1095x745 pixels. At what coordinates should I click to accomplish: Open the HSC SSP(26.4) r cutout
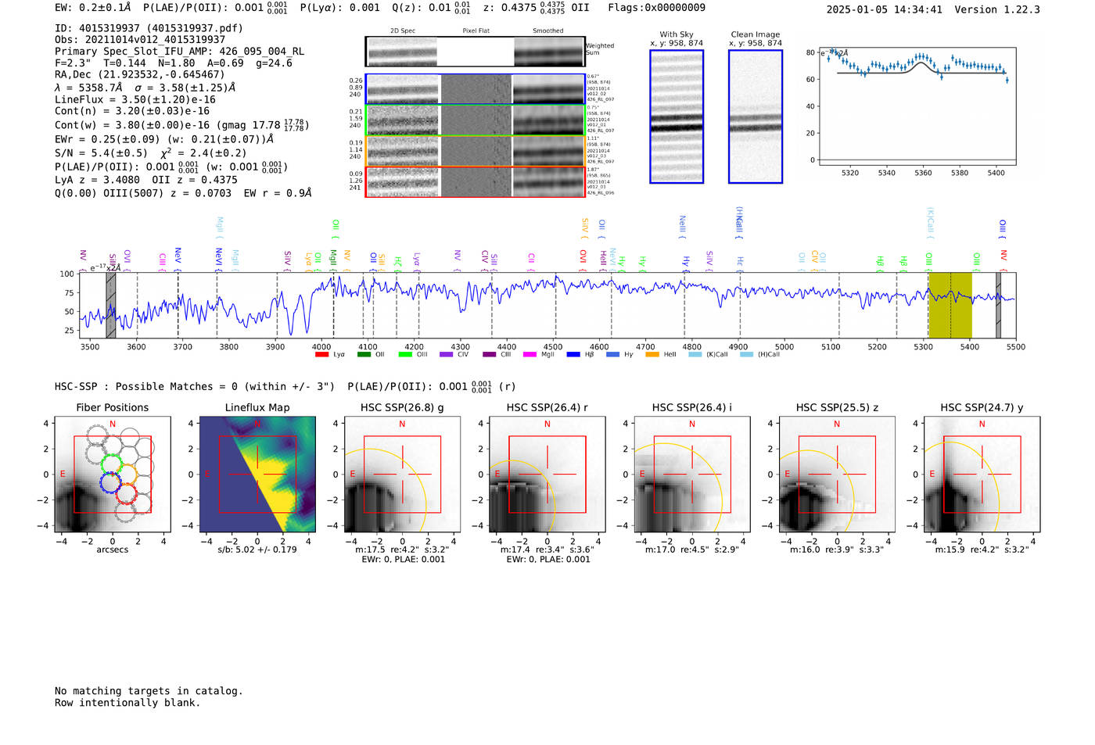pos(547,475)
